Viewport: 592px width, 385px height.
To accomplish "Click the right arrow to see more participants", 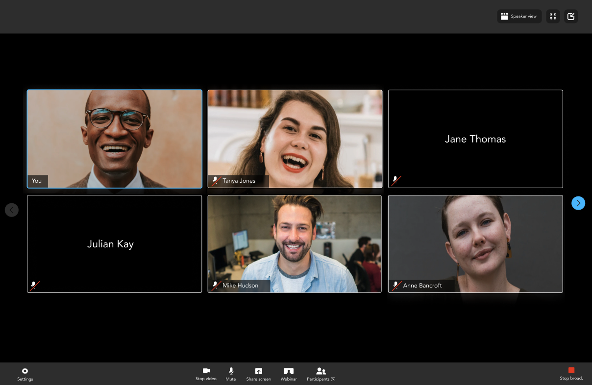I will coord(578,203).
